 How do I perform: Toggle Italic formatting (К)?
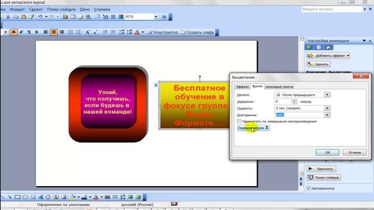[x=21, y=32]
